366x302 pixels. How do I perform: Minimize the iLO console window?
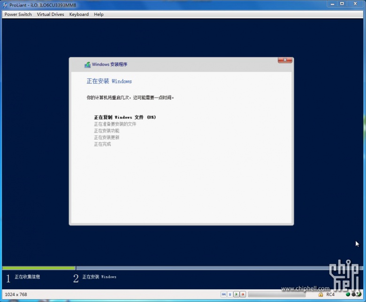click(x=332, y=4)
